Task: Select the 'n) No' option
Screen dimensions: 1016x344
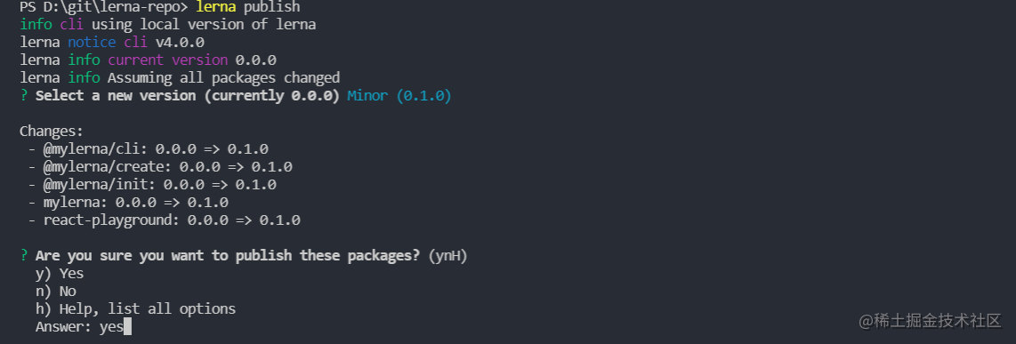Action: (56, 291)
